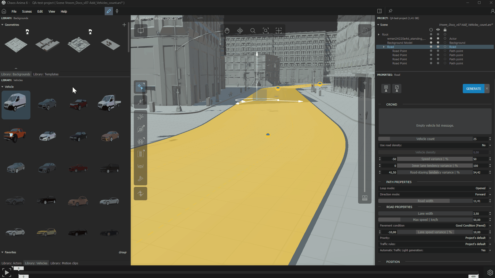Image resolution: width=495 pixels, height=278 pixels.
Task: Toggle visibility of the Root node
Action: coord(438,34)
